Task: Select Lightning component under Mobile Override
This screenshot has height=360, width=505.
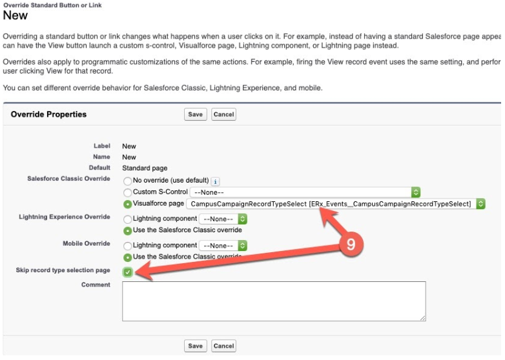Action: 127,246
